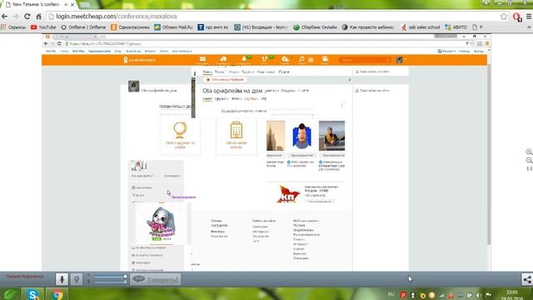
Task: Open Chrome home page button
Action: click(39, 17)
